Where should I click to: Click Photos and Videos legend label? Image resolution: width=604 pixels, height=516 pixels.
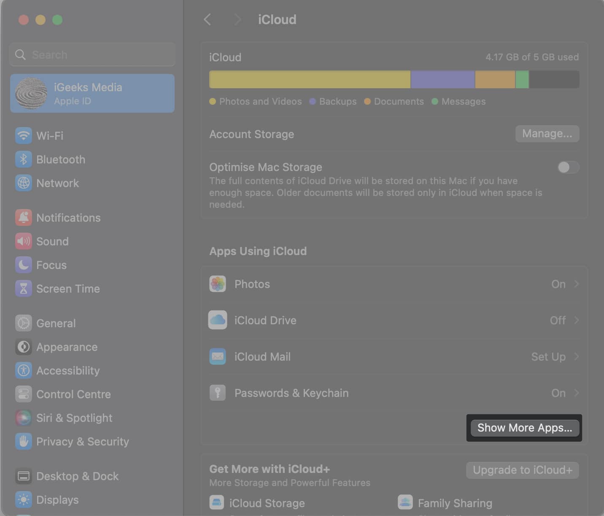pos(261,101)
